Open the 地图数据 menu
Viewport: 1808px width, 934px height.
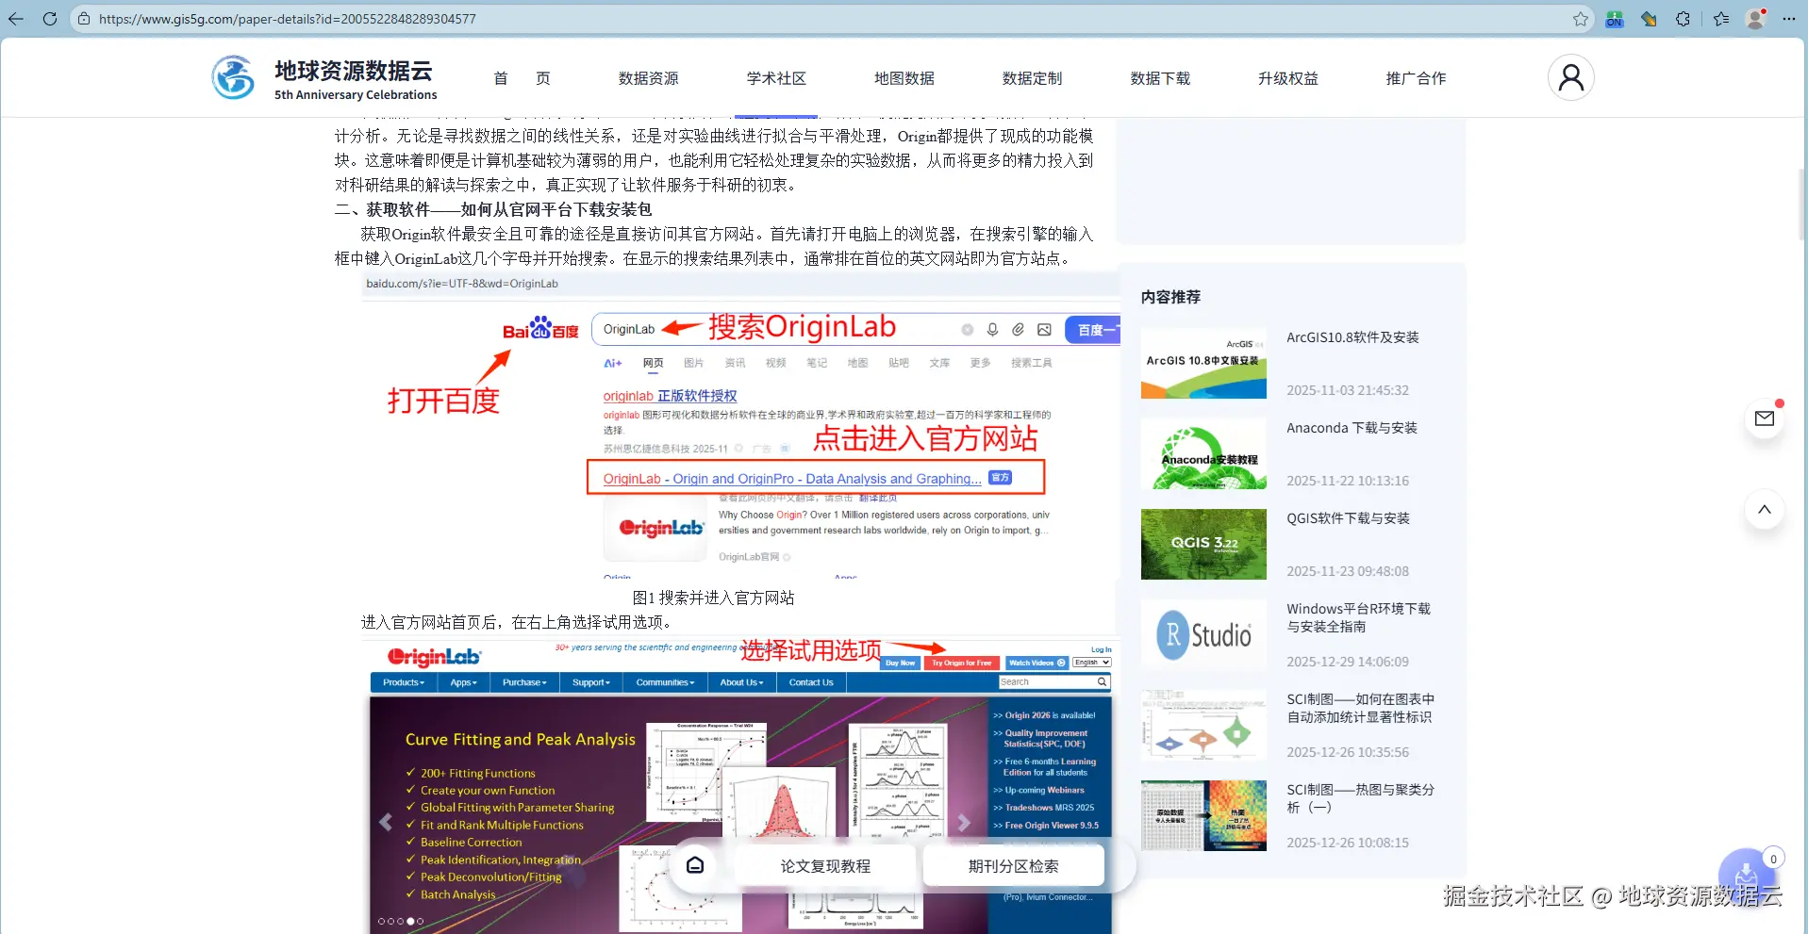pos(904,78)
